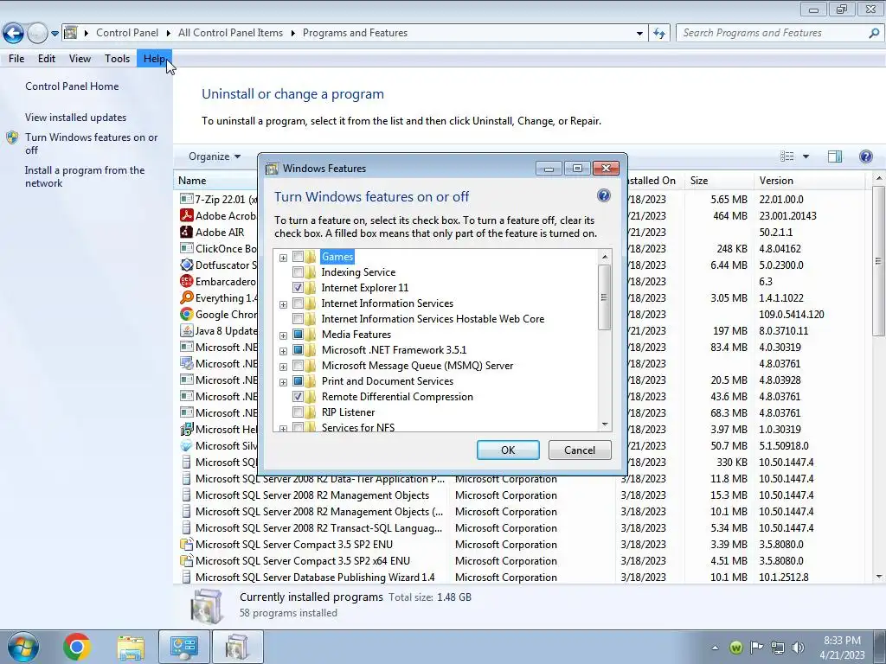Click scroll down arrow in Windows Features list
The width and height of the screenshot is (886, 664).
coord(605,425)
